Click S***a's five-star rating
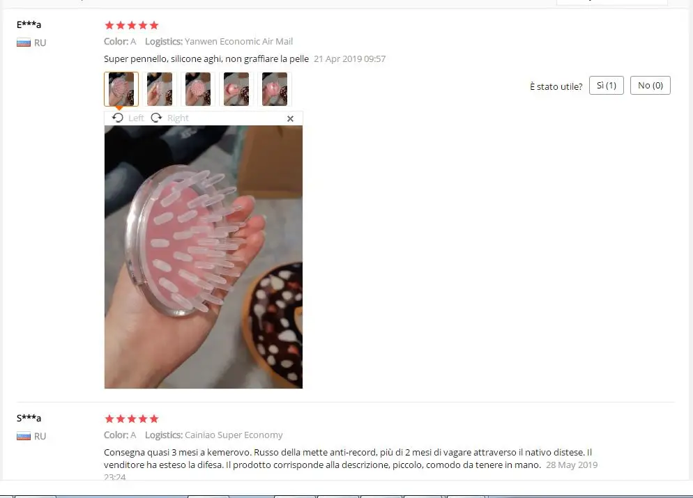 [131, 419]
